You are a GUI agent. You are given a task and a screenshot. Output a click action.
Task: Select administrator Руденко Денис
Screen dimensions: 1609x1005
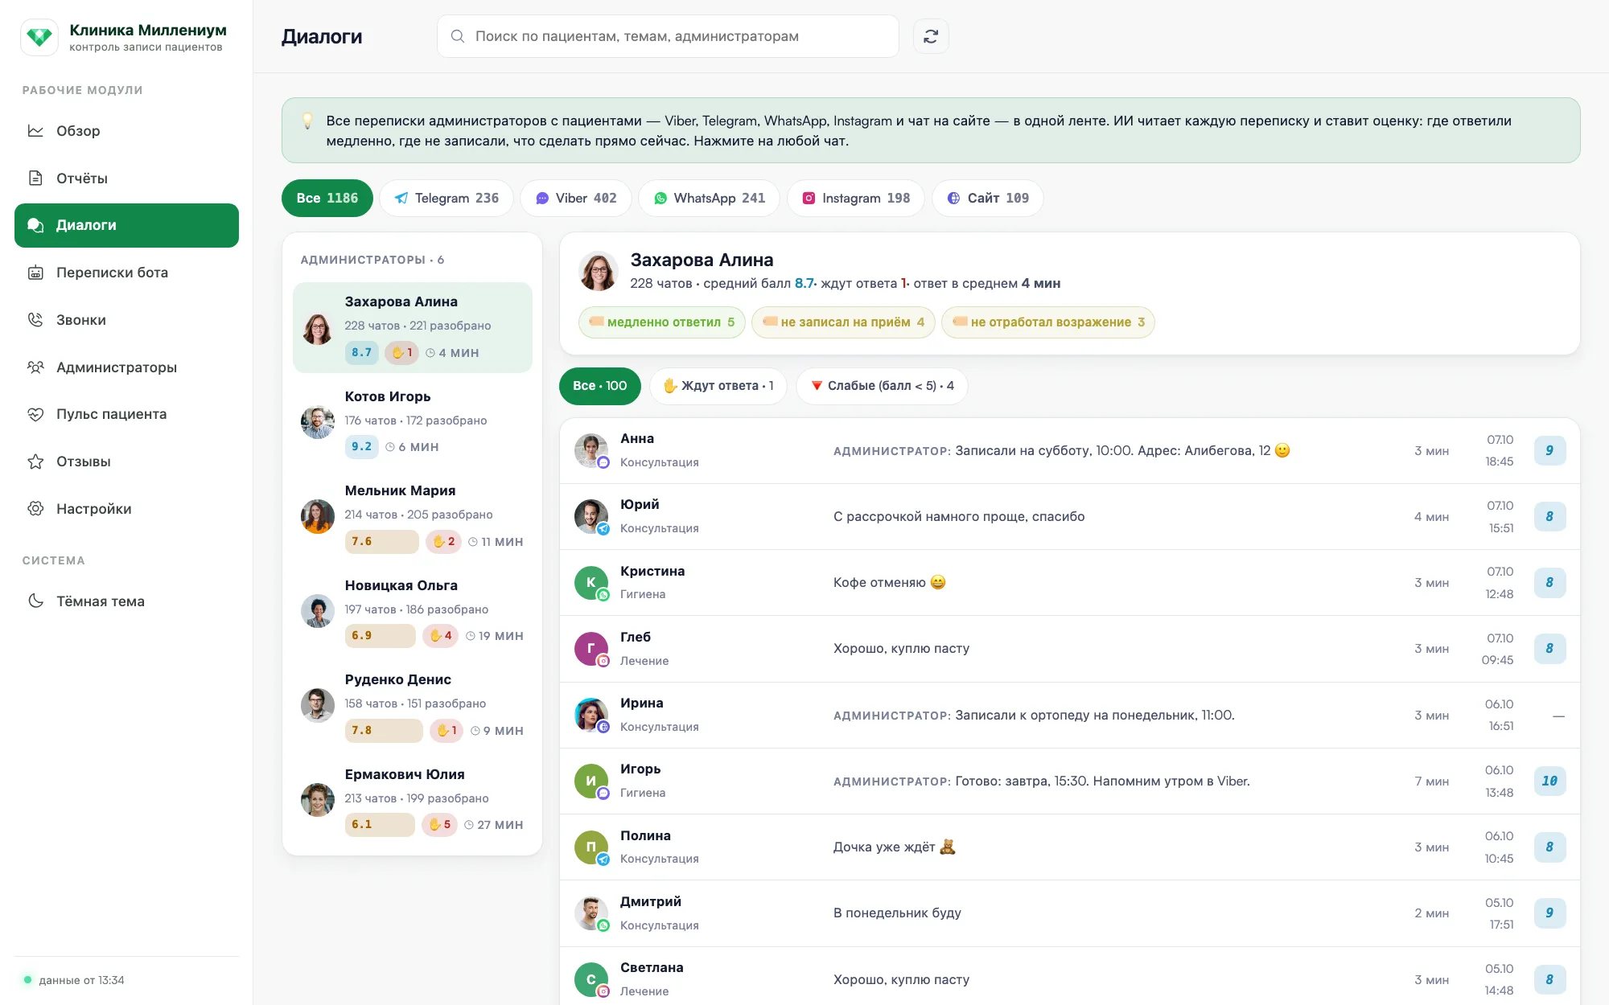413,705
